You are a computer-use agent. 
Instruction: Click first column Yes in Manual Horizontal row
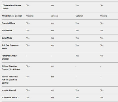(28, 77)
